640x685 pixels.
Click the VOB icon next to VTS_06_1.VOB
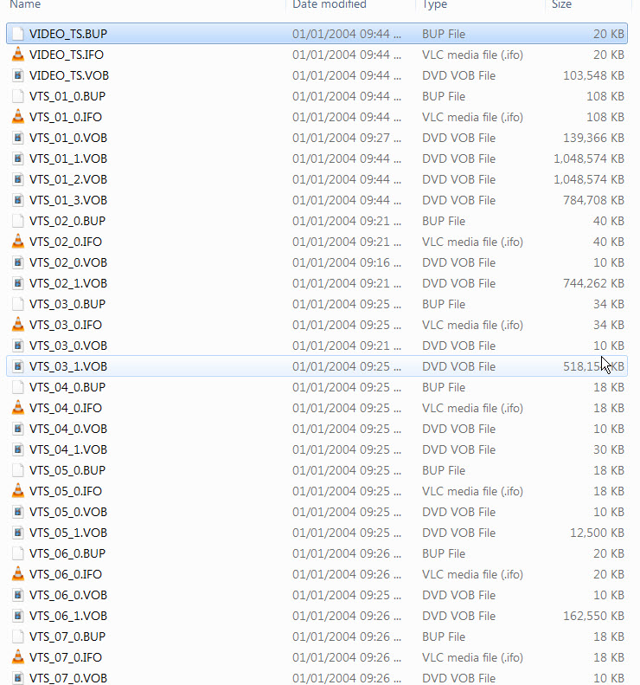point(18,616)
